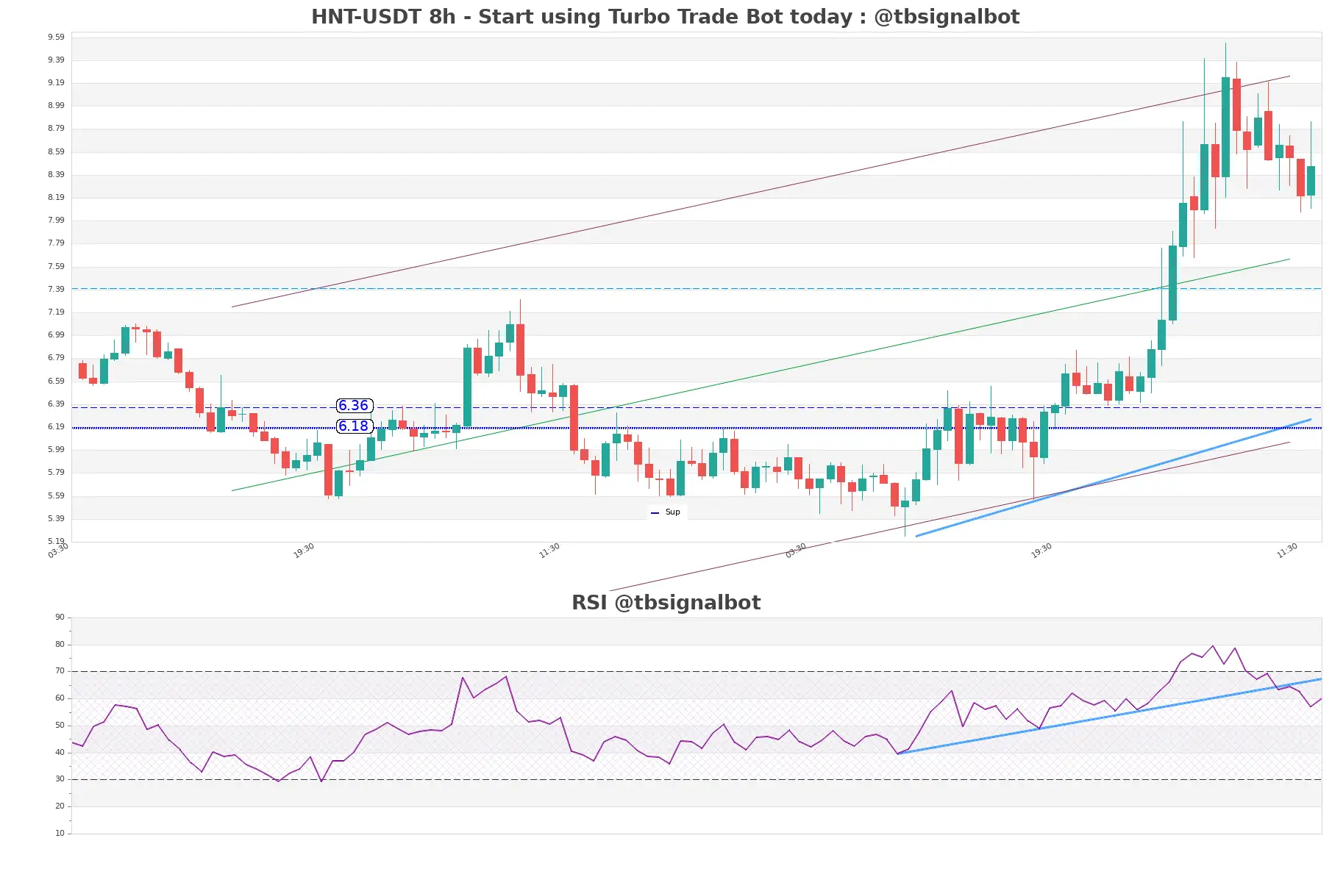Click the 8.39 price axis label

click(x=56, y=174)
